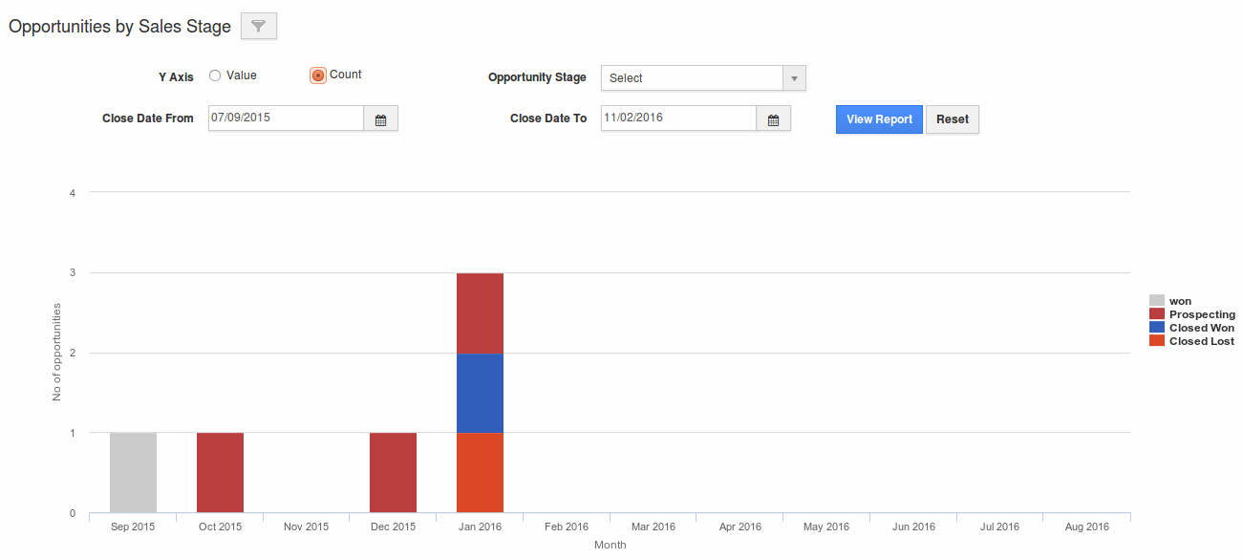Click the blue Closed Won legend swatch
This screenshot has width=1243, height=559.
[x=1156, y=328]
